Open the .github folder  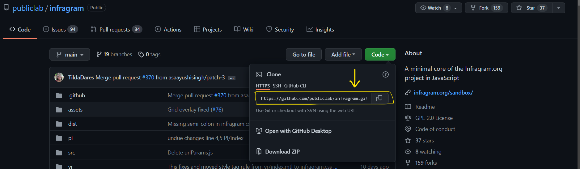pyautogui.click(x=77, y=95)
